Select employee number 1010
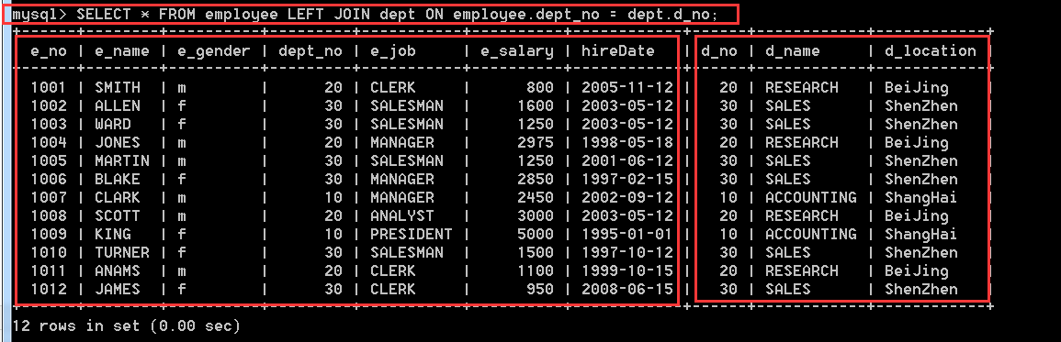 (49, 252)
